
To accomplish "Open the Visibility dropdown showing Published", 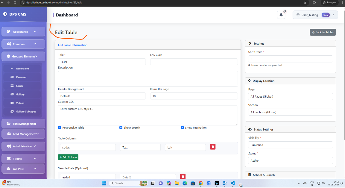I will (290, 145).
